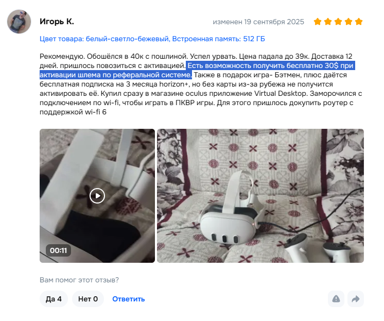Viewport: 384px width, 321px height.
Task: Open Игорь К. profile avatar
Action: 19,22
